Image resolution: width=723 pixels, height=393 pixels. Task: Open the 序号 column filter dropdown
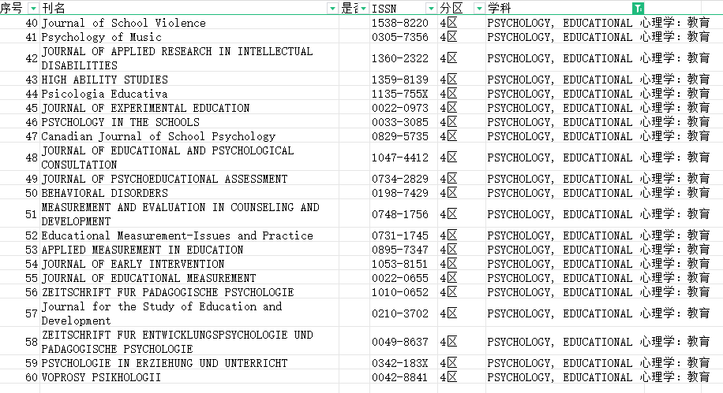pyautogui.click(x=34, y=9)
